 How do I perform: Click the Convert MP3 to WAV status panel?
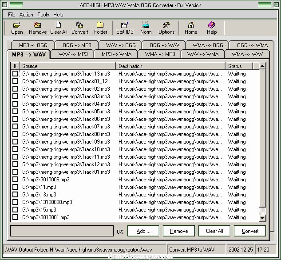pyautogui.click(x=196, y=250)
